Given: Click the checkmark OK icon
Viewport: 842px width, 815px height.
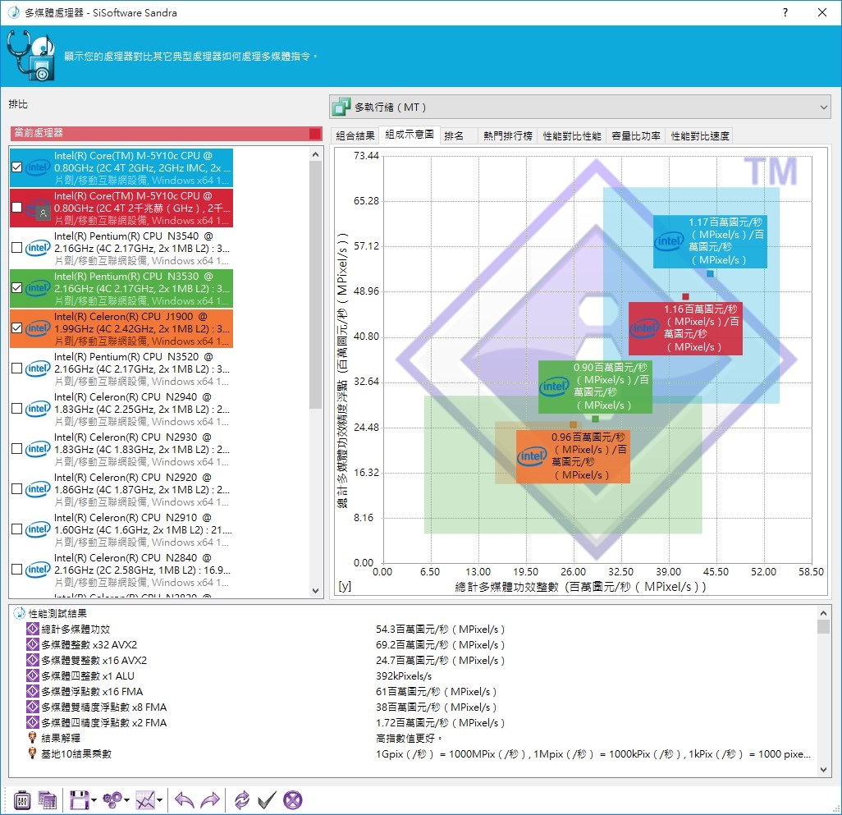Looking at the screenshot, I should [x=267, y=800].
